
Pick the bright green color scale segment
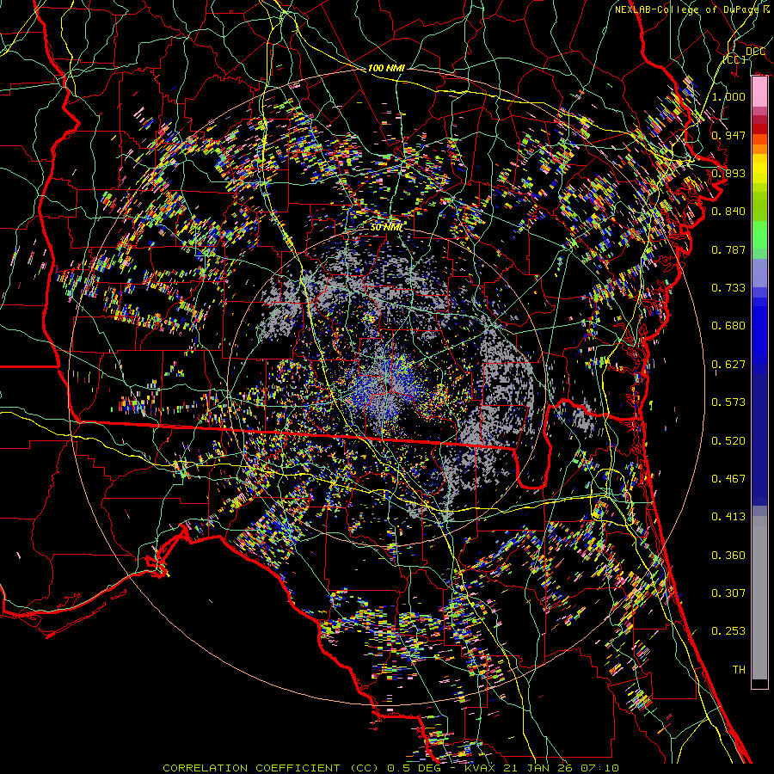pyautogui.click(x=759, y=236)
